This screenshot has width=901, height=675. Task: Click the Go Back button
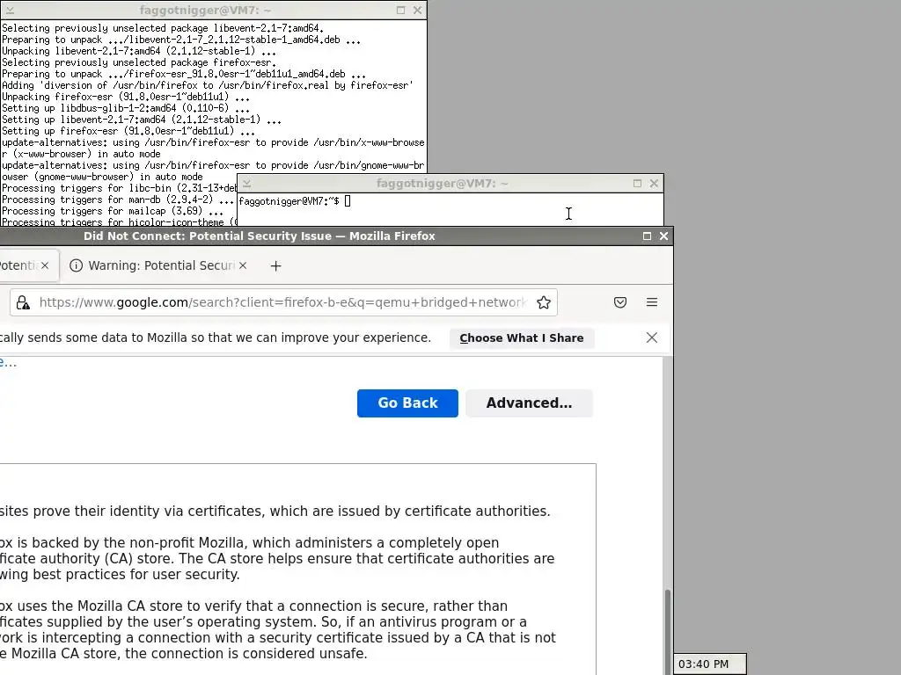click(407, 403)
